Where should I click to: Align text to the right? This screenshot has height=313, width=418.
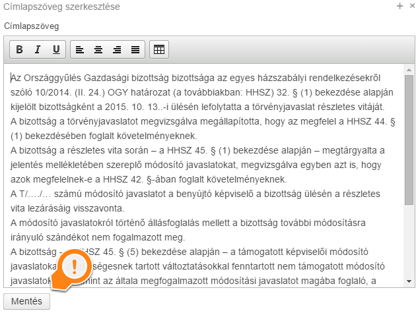click(x=117, y=49)
